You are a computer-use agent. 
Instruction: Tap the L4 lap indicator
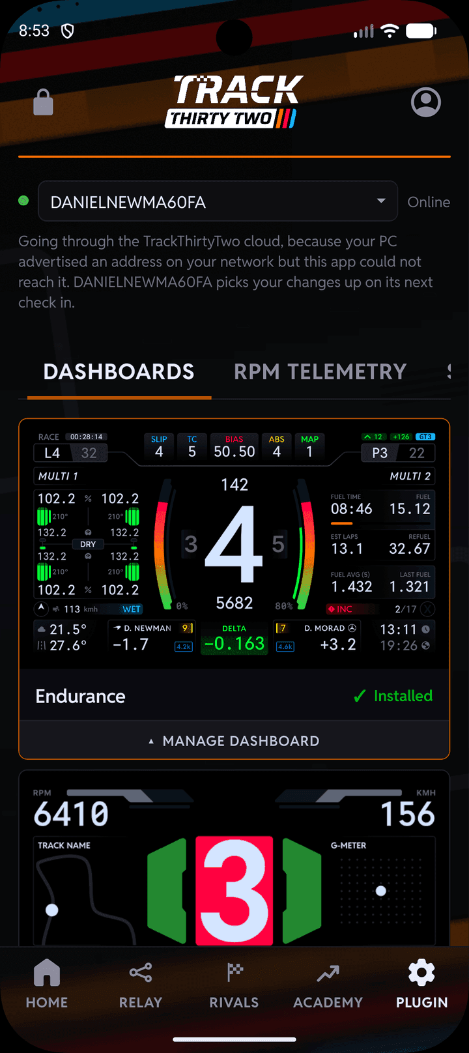click(x=52, y=453)
